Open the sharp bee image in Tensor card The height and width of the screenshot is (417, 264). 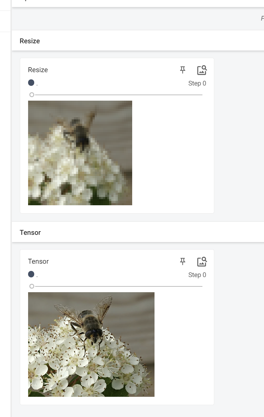coord(91,344)
